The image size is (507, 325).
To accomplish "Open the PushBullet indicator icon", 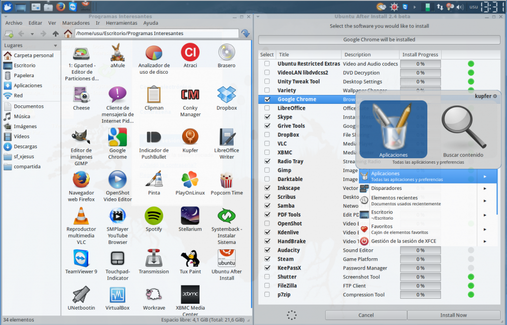I will pyautogui.click(x=153, y=137).
